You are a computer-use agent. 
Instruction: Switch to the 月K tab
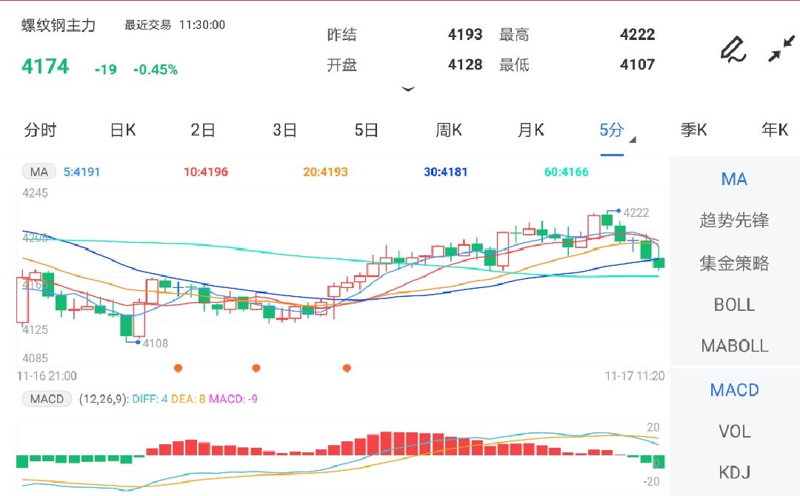[x=530, y=130]
